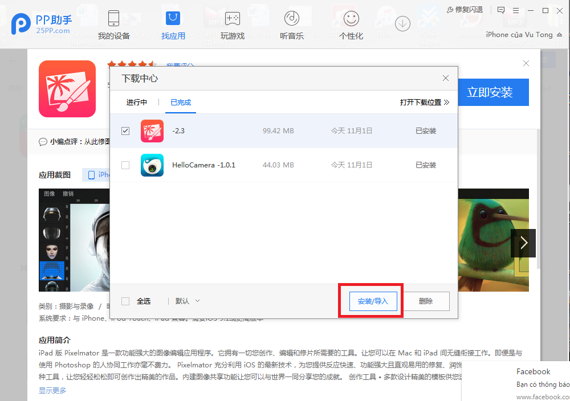
Task: Close the 下载中心 dialog
Action: pyautogui.click(x=446, y=78)
